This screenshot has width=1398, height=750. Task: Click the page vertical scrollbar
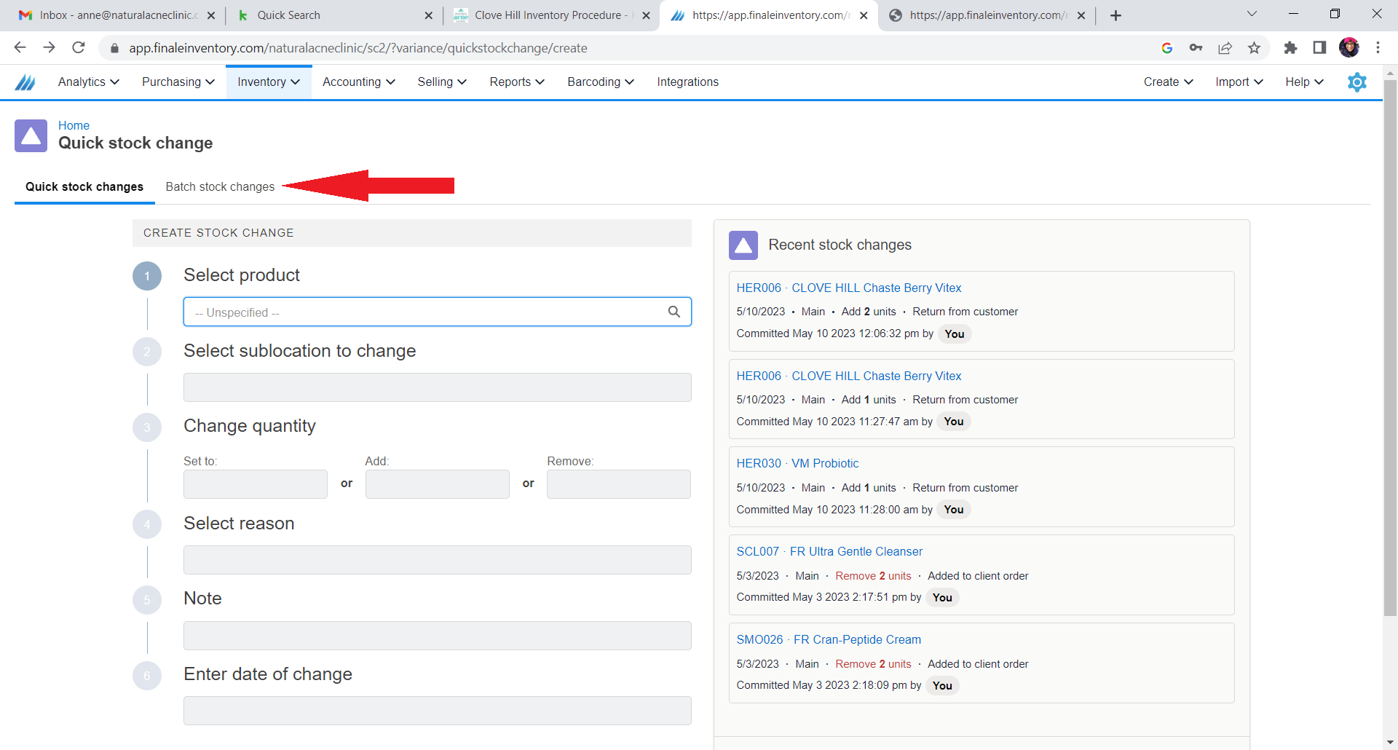pyautogui.click(x=1390, y=350)
